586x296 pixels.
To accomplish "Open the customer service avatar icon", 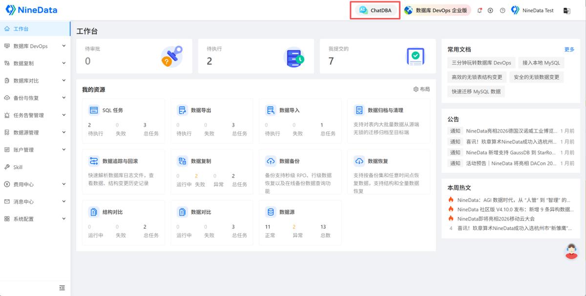I will click(571, 251).
